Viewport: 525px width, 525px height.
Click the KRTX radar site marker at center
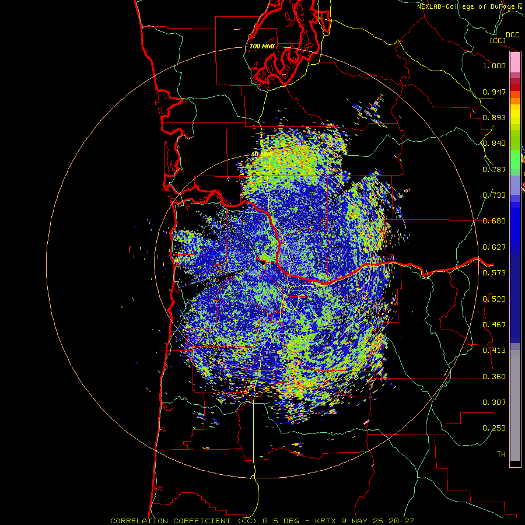(x=262, y=262)
